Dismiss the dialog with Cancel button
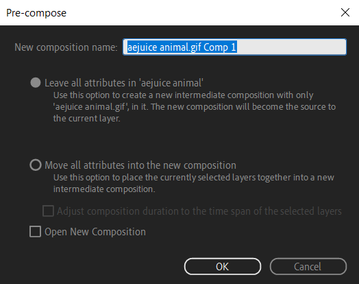The image size is (359, 284). coord(308,266)
